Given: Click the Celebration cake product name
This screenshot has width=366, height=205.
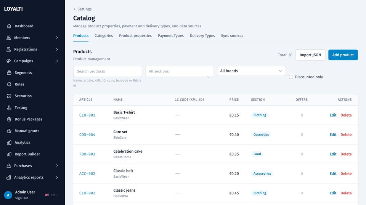Looking at the screenshot, I should [128, 151].
